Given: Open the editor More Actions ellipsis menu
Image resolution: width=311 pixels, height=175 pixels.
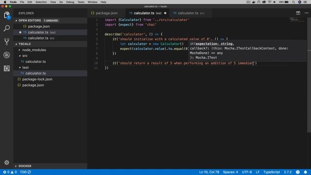Looking at the screenshot, I should (307, 13).
